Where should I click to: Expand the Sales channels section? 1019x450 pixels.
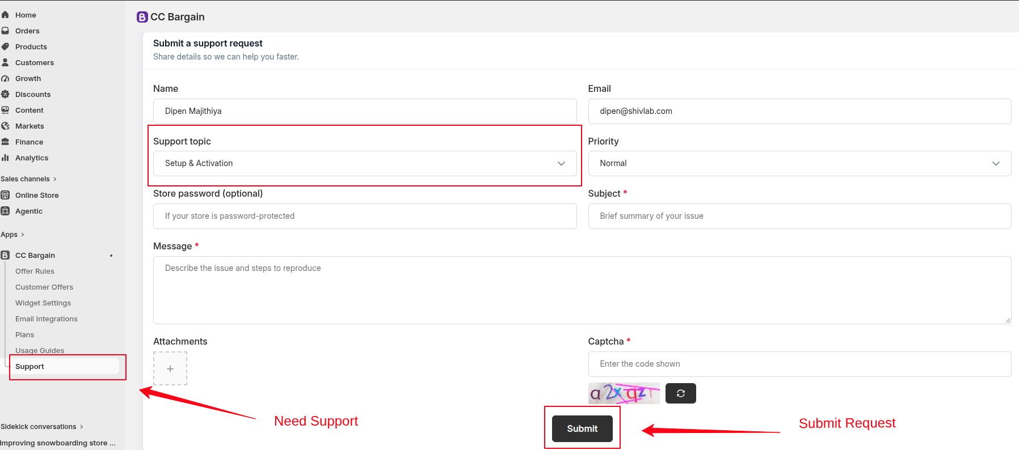tap(28, 179)
